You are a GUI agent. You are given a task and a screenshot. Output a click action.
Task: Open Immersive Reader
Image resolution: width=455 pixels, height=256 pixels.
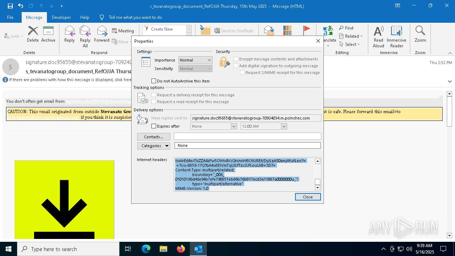tap(396, 36)
